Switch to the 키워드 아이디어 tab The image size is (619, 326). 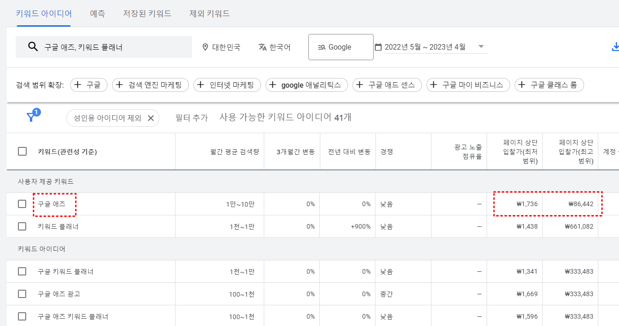pyautogui.click(x=44, y=14)
